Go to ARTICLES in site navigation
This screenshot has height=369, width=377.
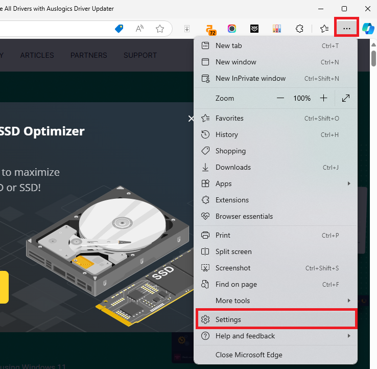pos(37,55)
